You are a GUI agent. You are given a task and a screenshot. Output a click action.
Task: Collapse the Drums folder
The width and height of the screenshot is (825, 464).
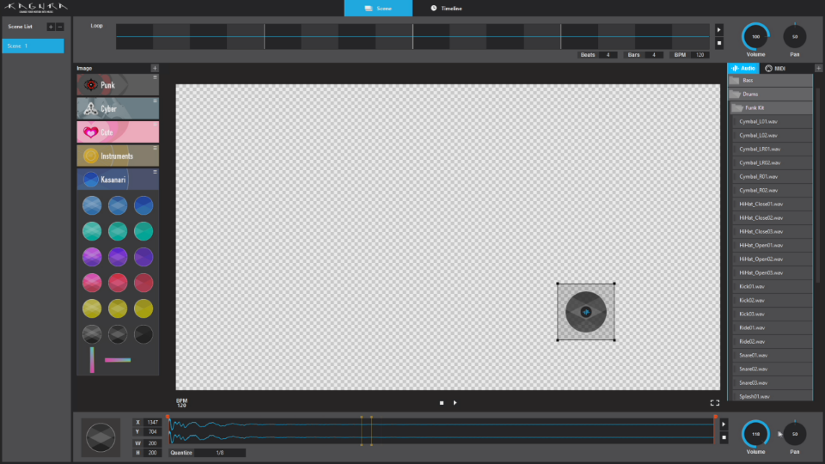(770, 95)
